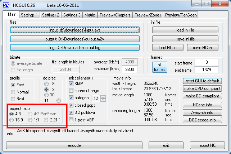Increase autogop value with up arrow
The width and height of the screenshot is (231, 154).
point(103,97)
